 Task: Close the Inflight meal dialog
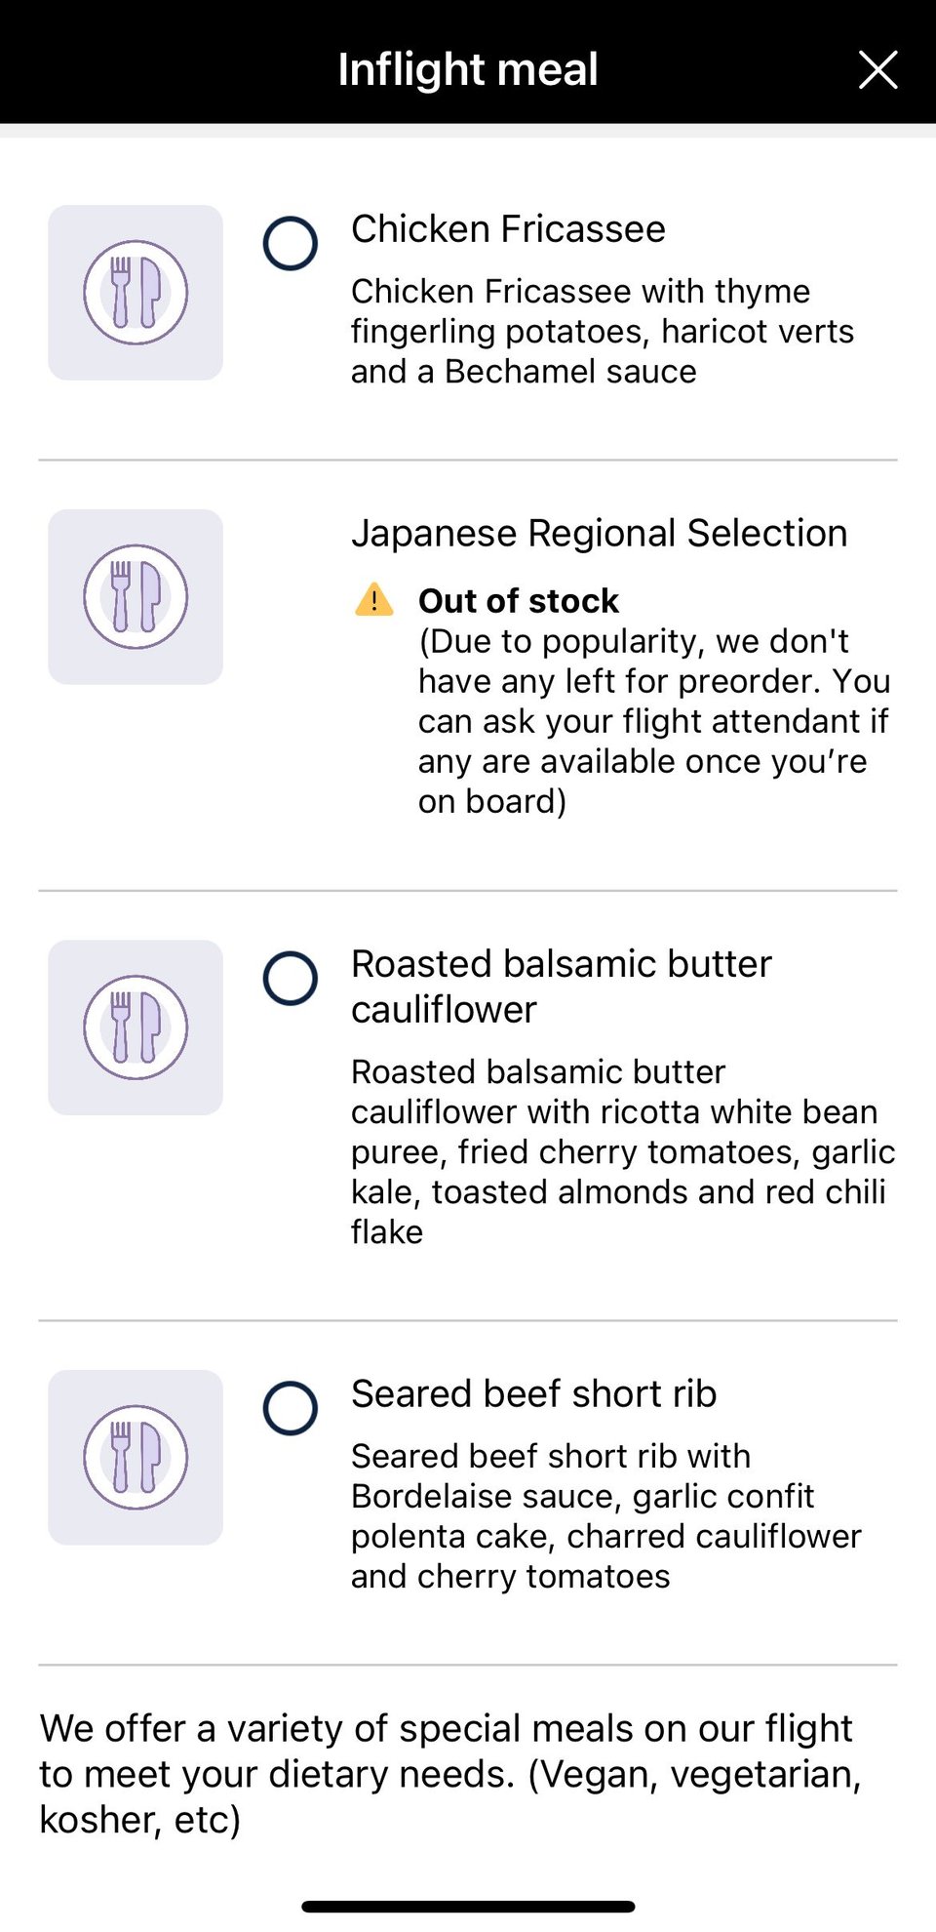[x=877, y=70]
